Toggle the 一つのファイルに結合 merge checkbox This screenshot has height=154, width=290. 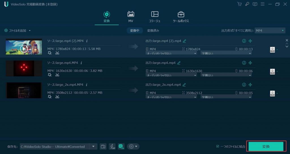(x=217, y=146)
